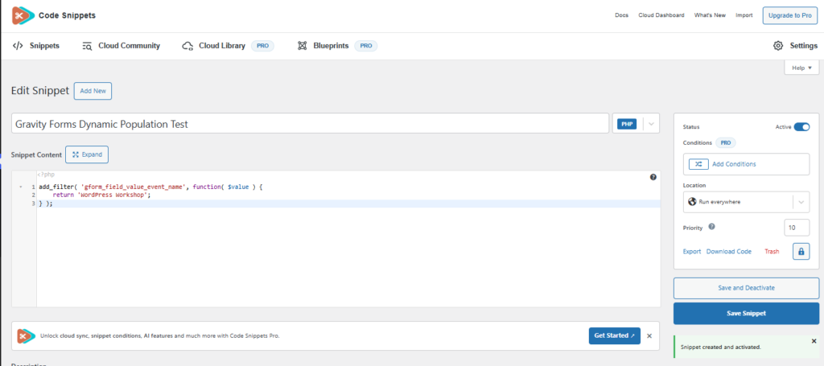Click the Upgrade to Pro button
This screenshot has width=824, height=366.
point(790,15)
